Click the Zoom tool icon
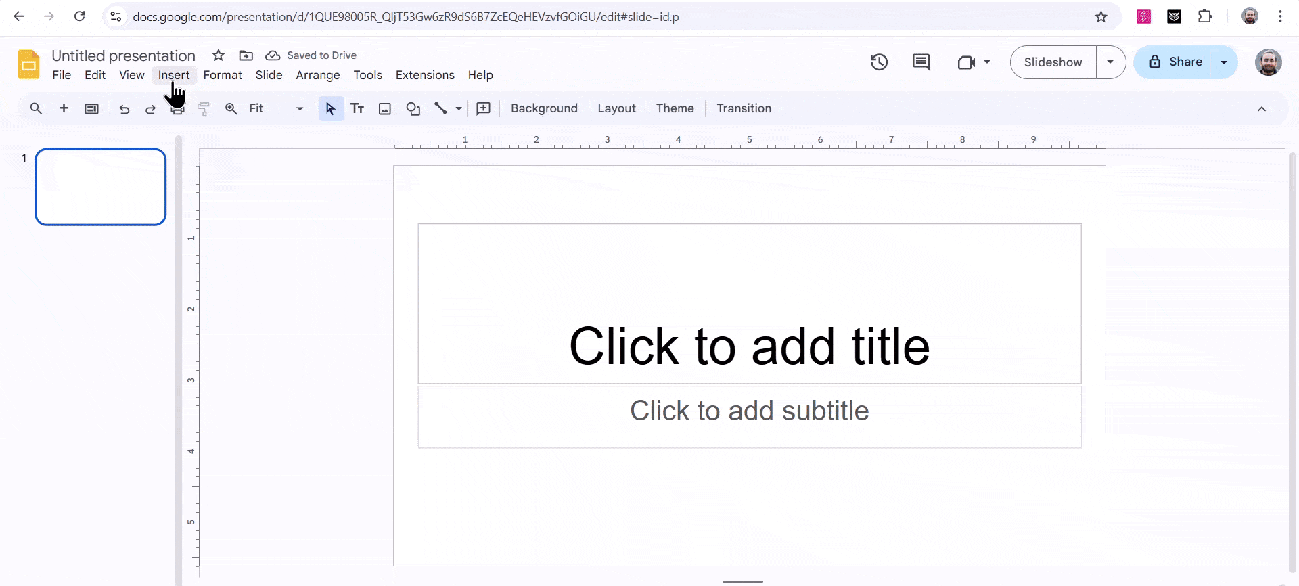Screen dimensions: 1299x586 point(231,108)
